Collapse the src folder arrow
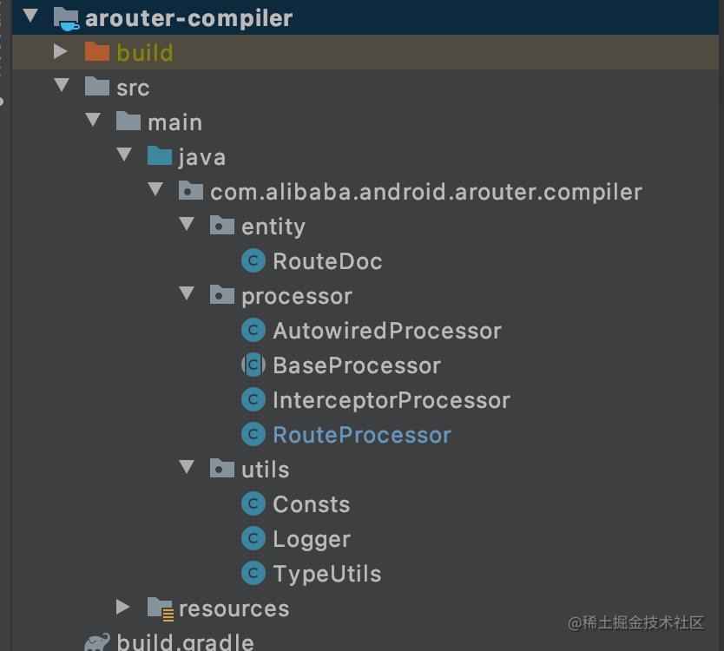The height and width of the screenshot is (651, 724). click(x=62, y=85)
